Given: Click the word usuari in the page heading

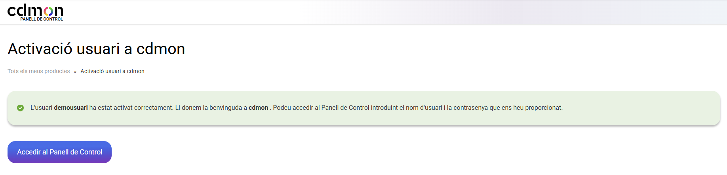Looking at the screenshot, I should [x=98, y=49].
